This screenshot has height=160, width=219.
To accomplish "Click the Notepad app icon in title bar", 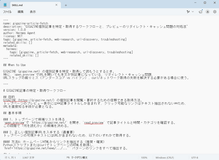I will (x=5, y=5).
